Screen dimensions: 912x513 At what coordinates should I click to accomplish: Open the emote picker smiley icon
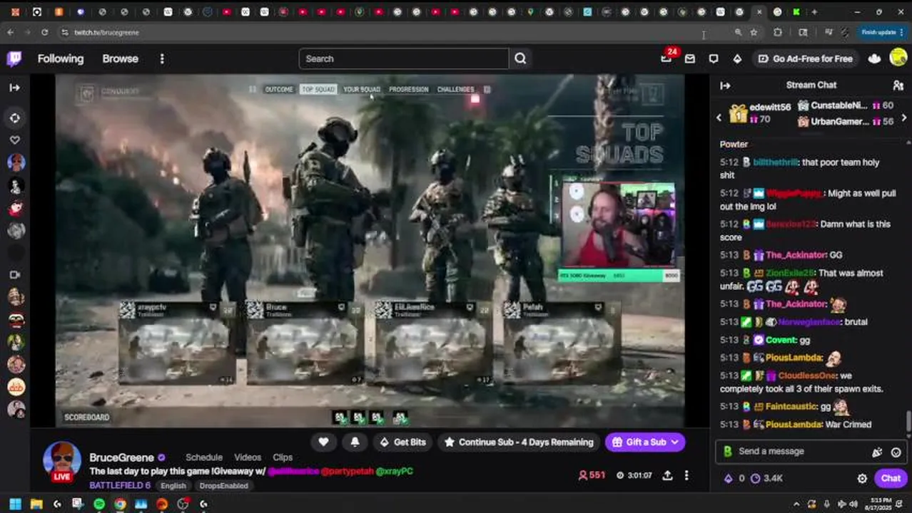[x=896, y=452]
